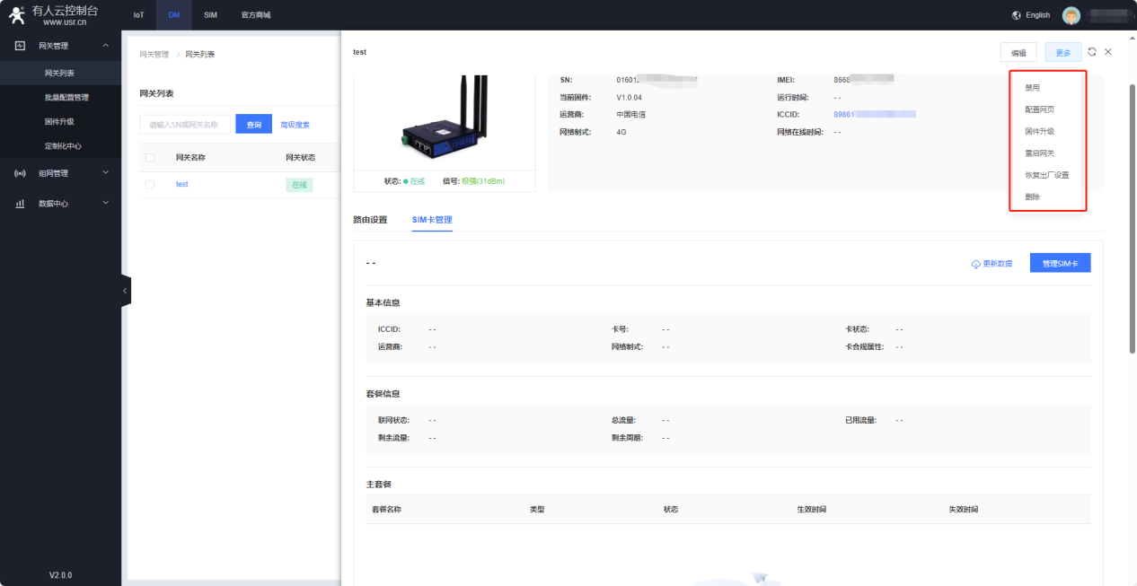Expand the 数据中心 menu chevron
The image size is (1137, 586).
click(105, 204)
